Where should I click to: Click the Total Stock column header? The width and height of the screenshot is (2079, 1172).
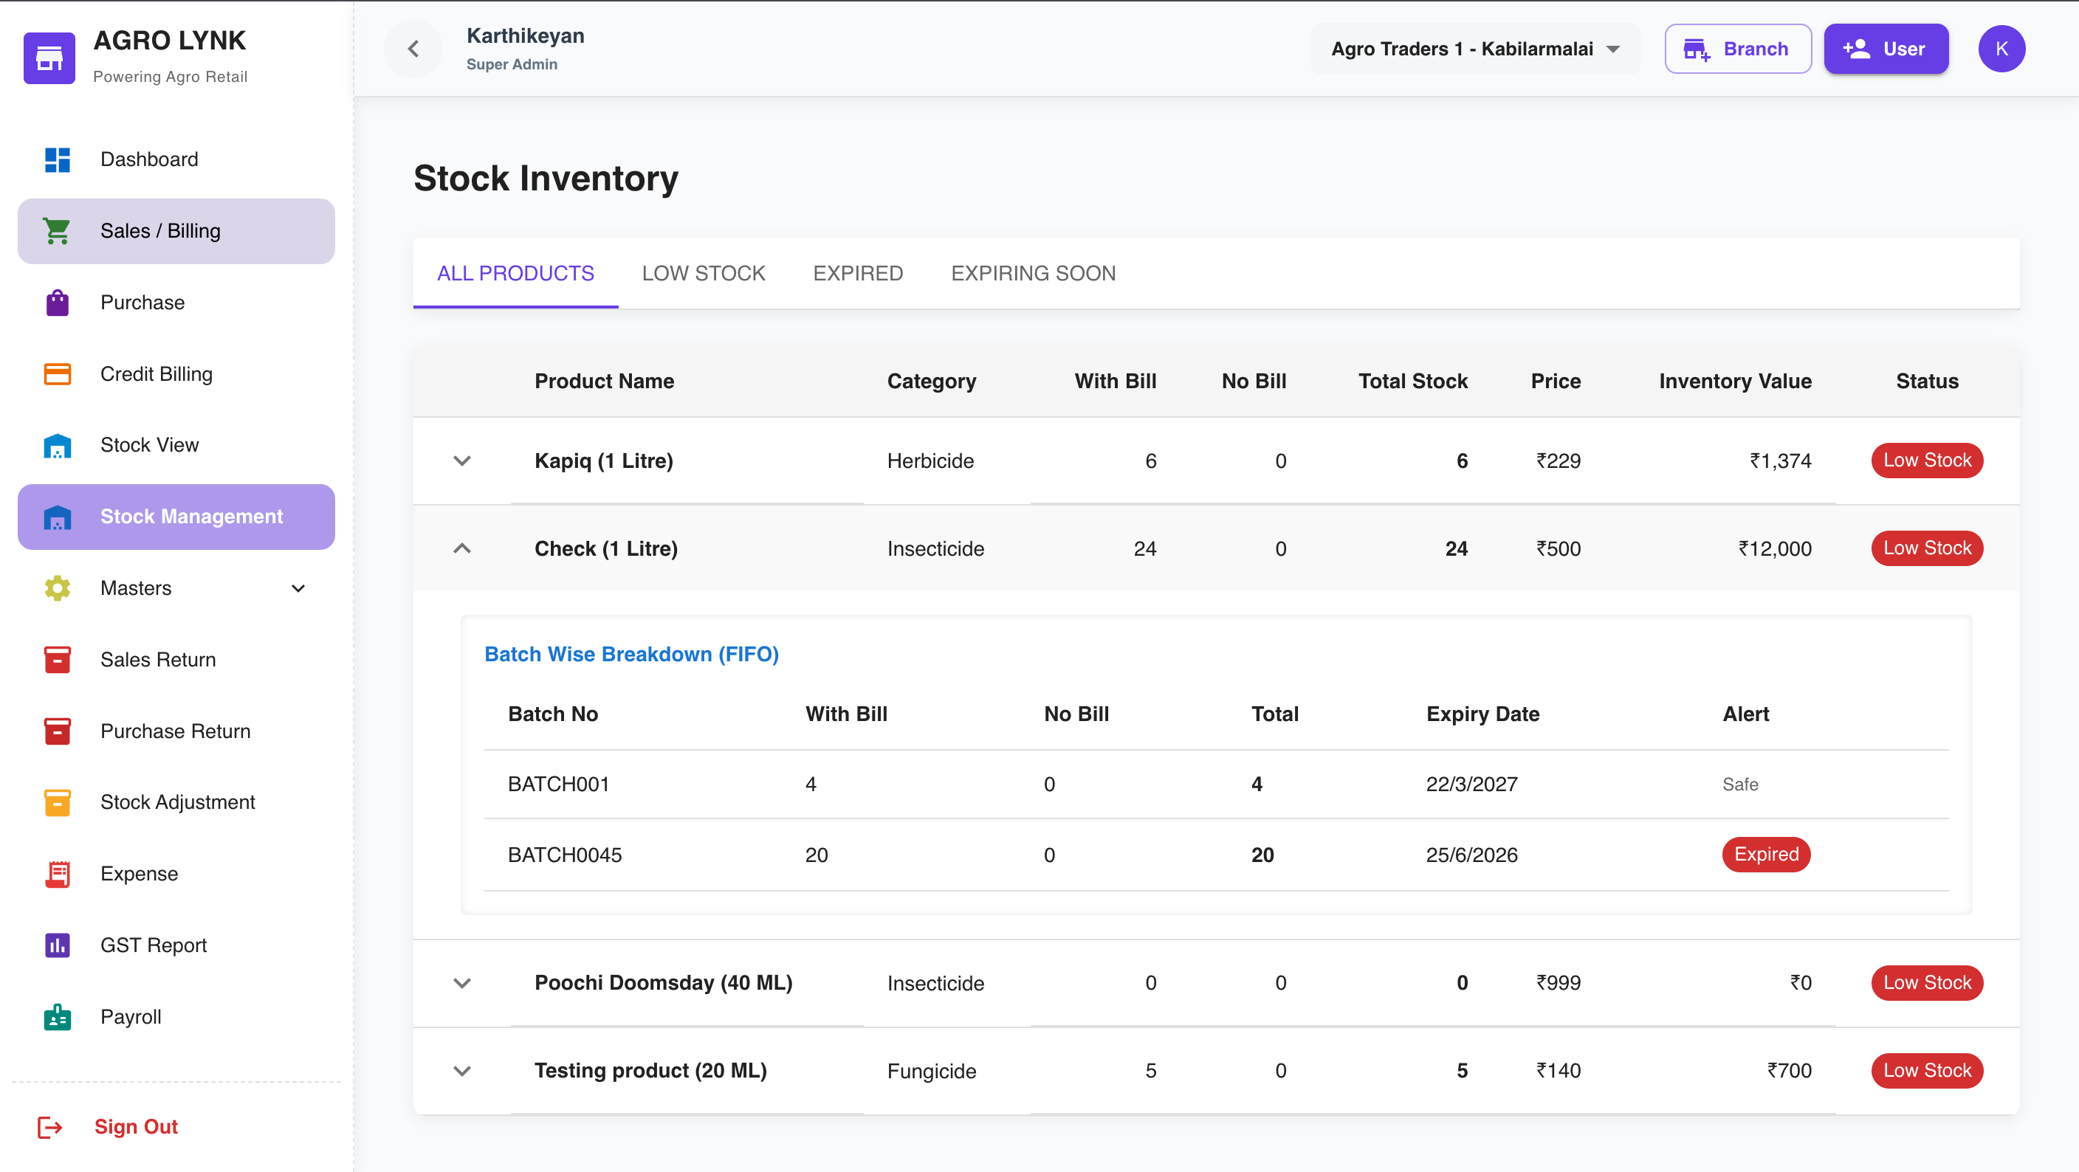click(1412, 382)
